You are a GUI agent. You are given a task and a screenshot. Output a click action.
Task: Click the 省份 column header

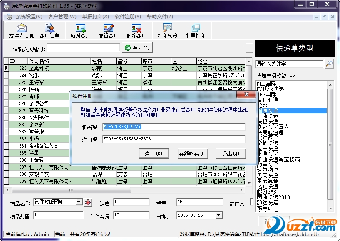(129, 61)
